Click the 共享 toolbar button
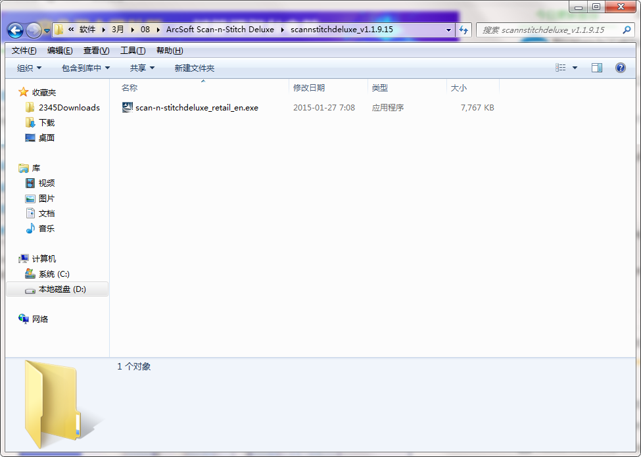Image resolution: width=641 pixels, height=457 pixels. coord(141,67)
